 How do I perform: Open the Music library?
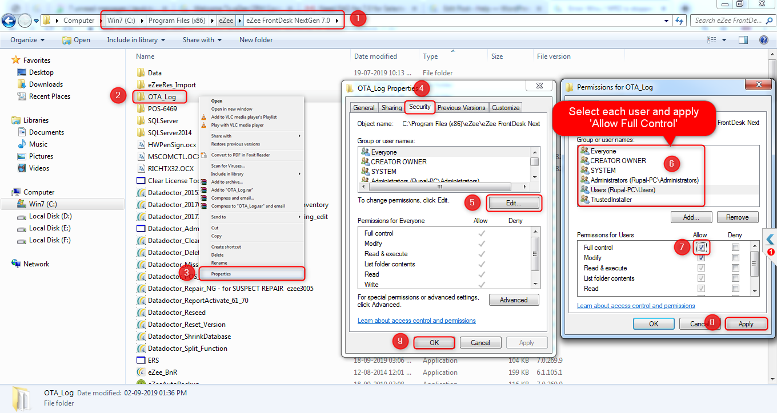click(x=38, y=144)
